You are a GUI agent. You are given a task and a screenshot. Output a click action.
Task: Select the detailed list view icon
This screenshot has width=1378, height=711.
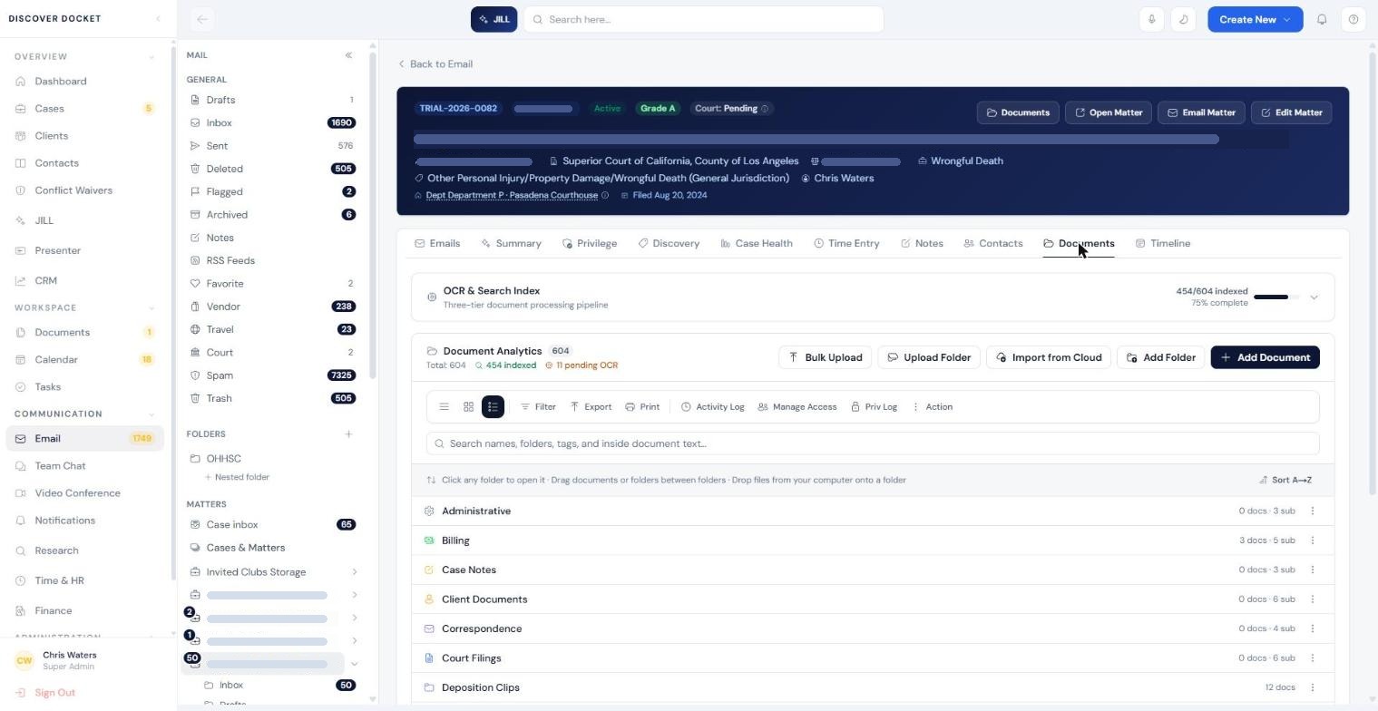click(493, 407)
